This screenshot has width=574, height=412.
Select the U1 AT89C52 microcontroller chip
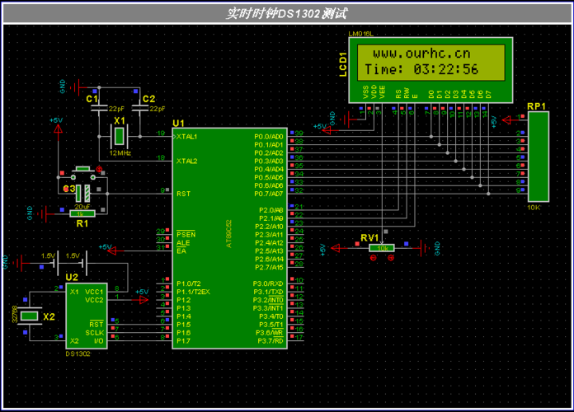pyautogui.click(x=229, y=238)
